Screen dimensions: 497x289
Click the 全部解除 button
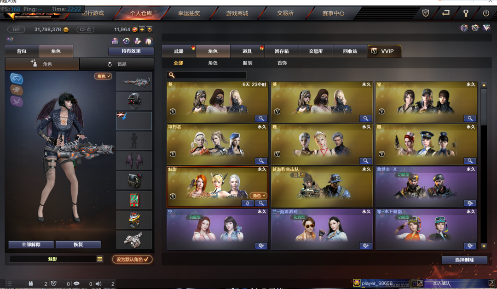[31, 244]
